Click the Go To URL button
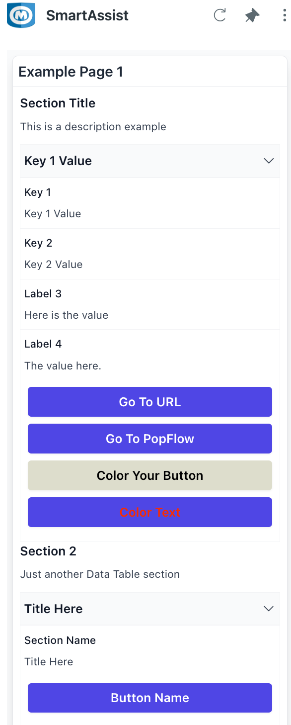291x725 pixels. [150, 402]
